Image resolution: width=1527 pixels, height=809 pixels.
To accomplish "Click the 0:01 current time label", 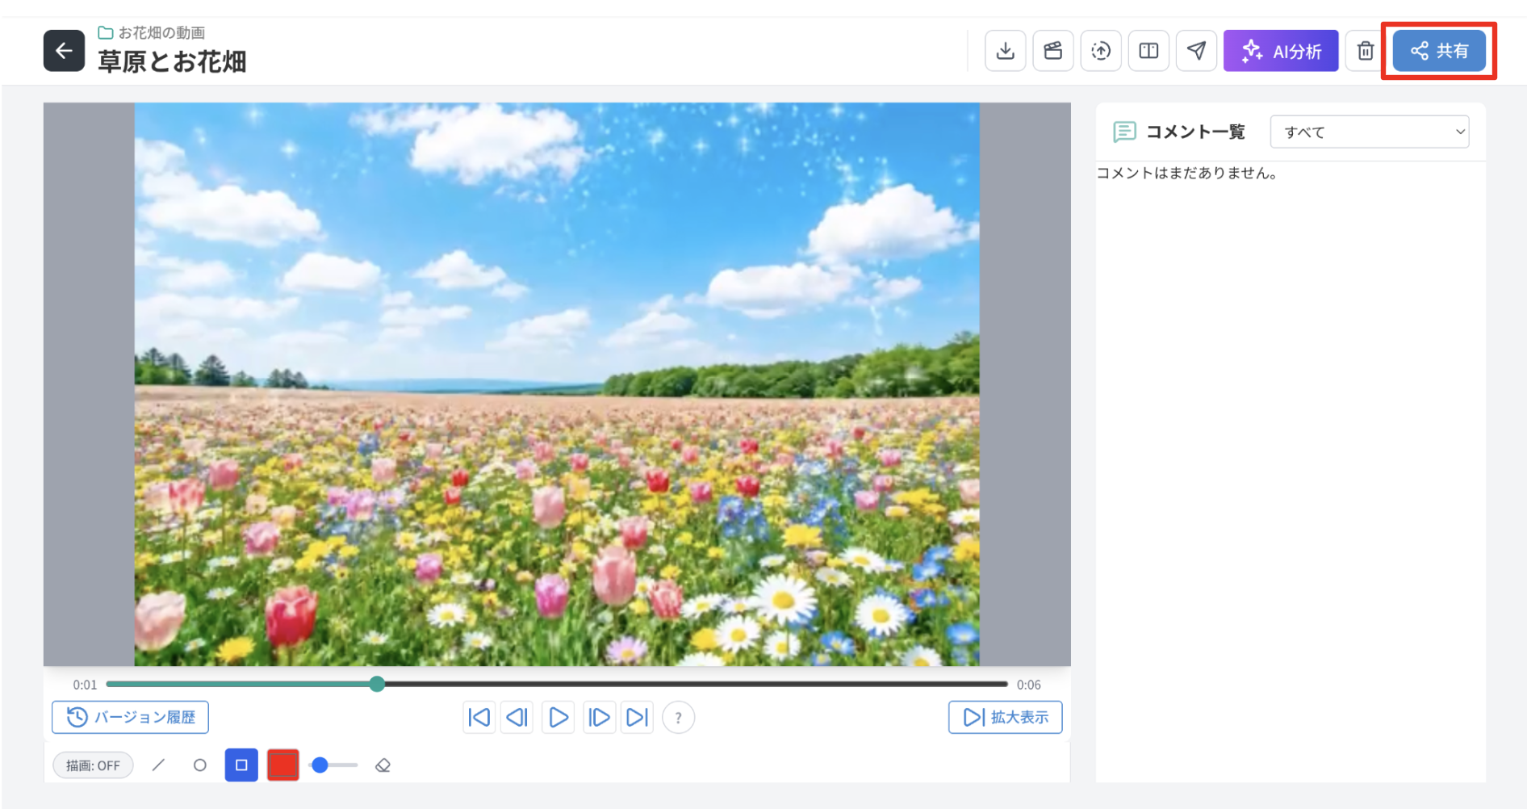I will point(85,685).
